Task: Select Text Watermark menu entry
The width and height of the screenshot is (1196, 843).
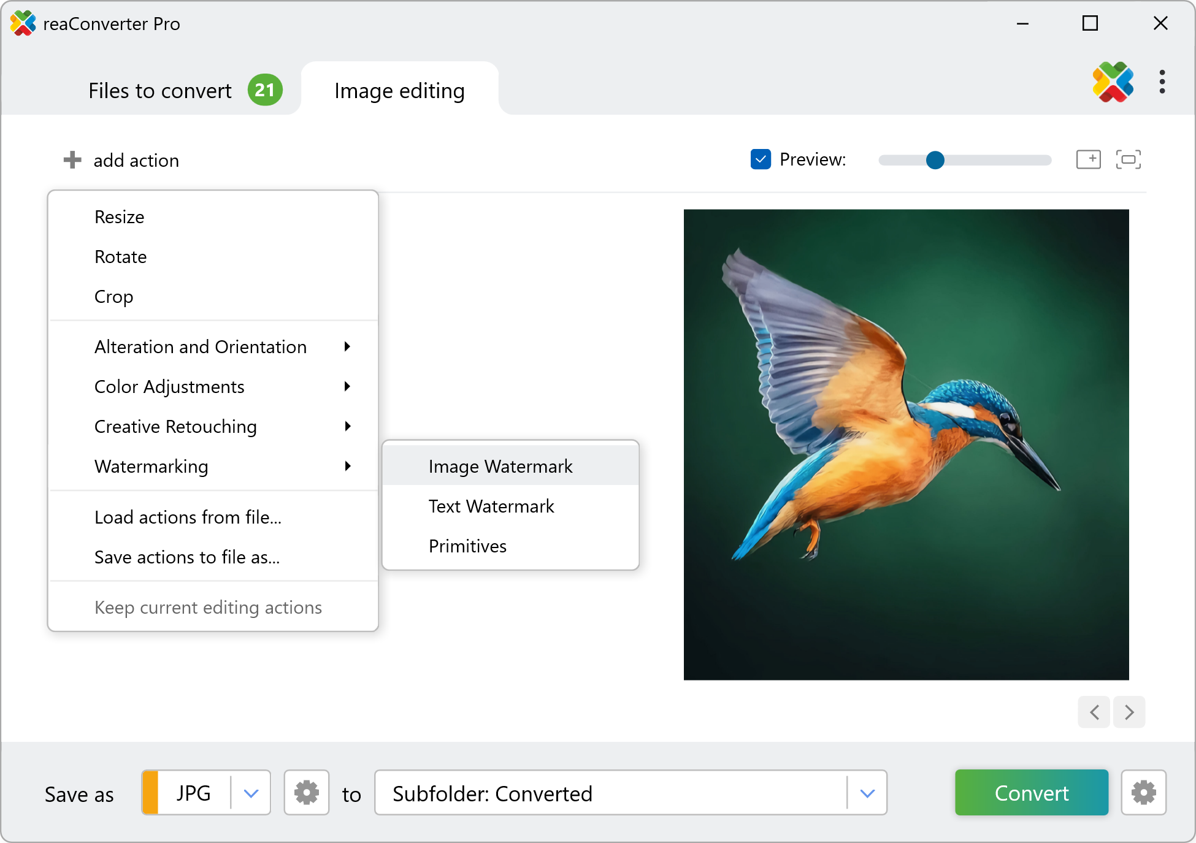Action: tap(491, 506)
